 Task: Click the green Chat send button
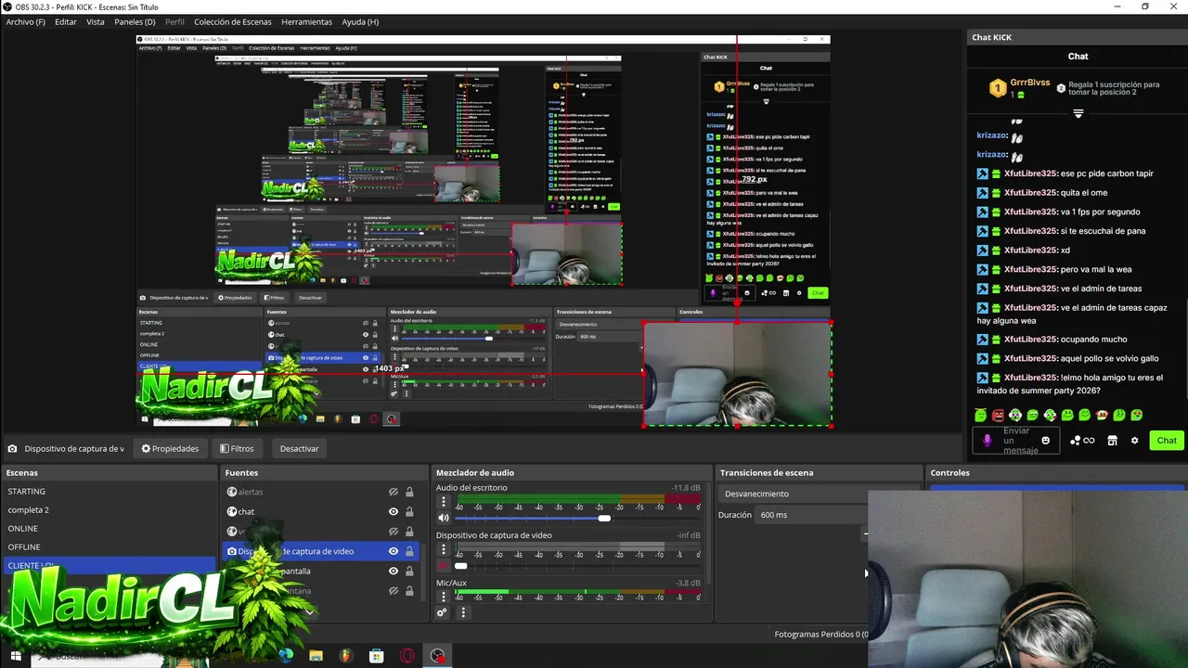1166,440
